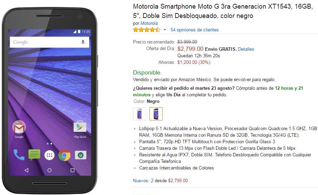The width and height of the screenshot is (318, 195).
Task: Click the Detalles shipping link
Action: pyautogui.click(x=246, y=49)
